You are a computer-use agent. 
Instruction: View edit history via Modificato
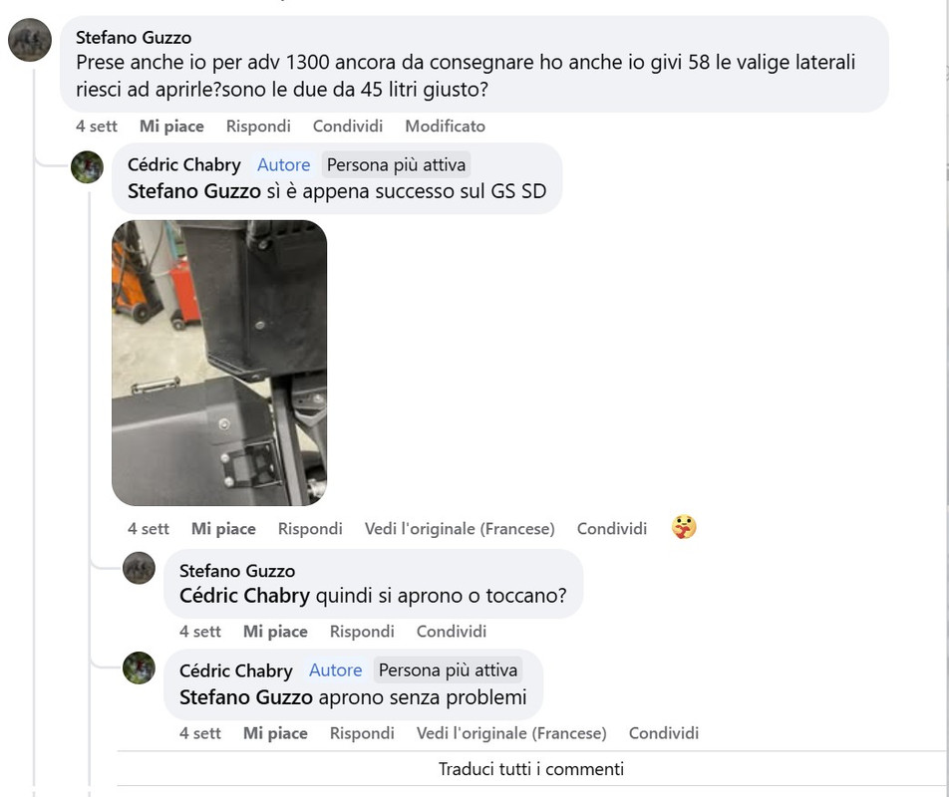(x=445, y=126)
